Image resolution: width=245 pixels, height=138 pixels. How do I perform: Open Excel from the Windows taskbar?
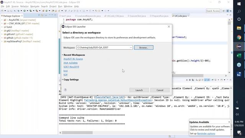click(239, 56)
